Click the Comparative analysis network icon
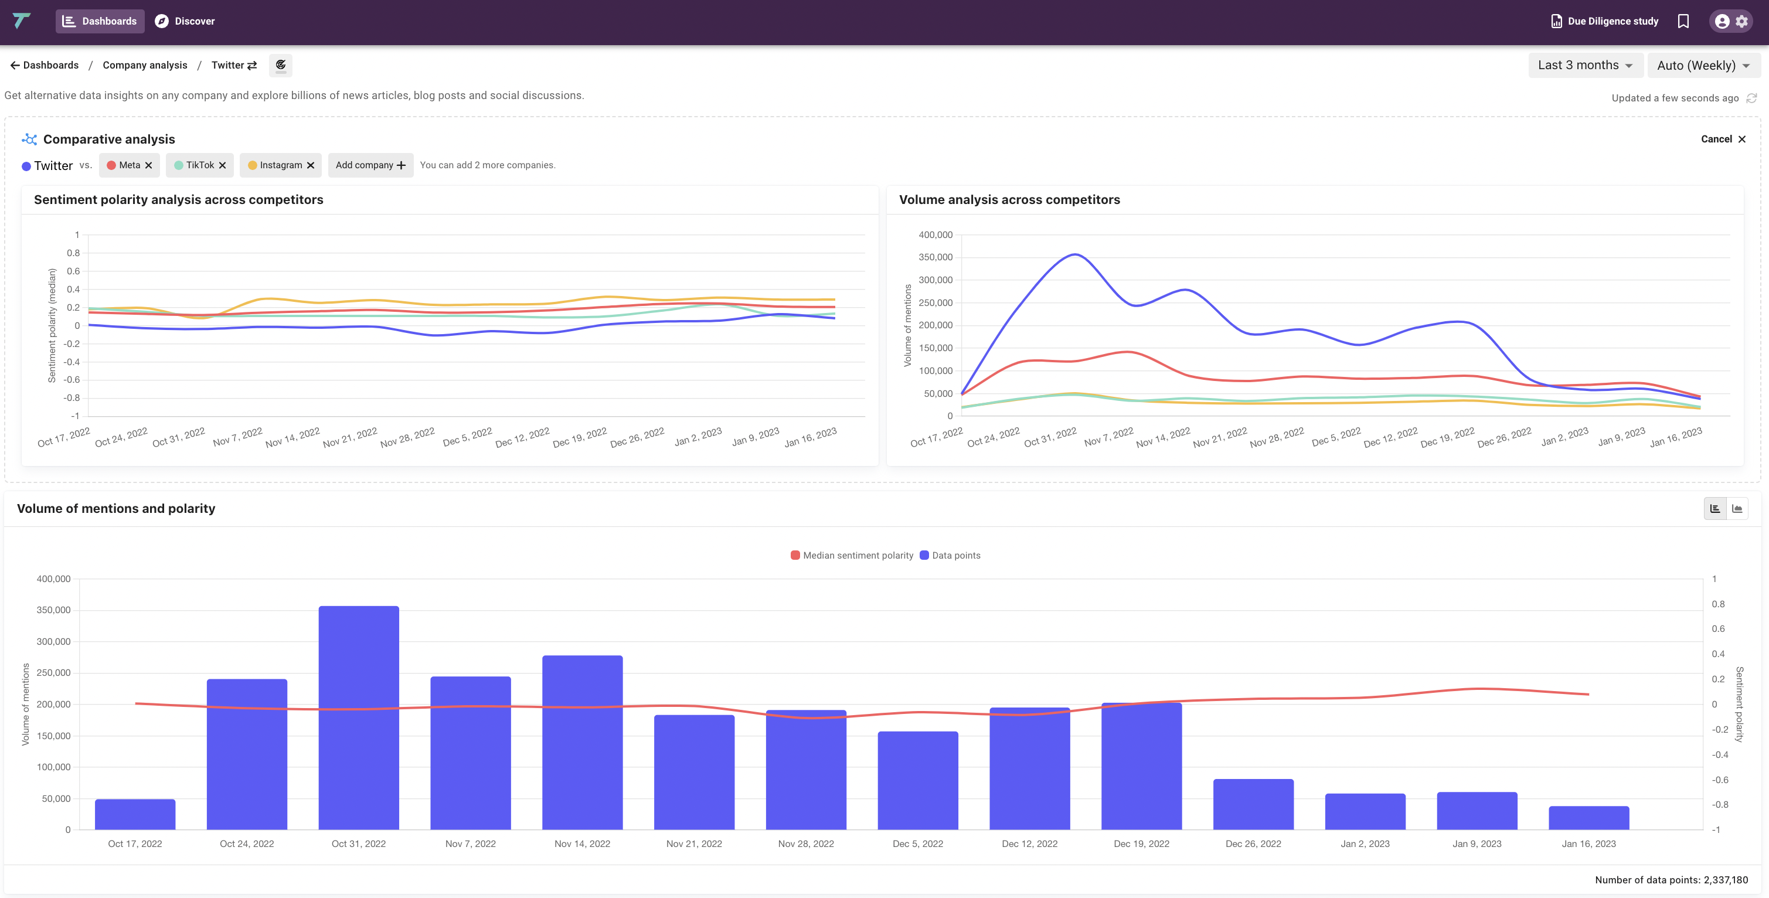The width and height of the screenshot is (1769, 898). coord(29,140)
